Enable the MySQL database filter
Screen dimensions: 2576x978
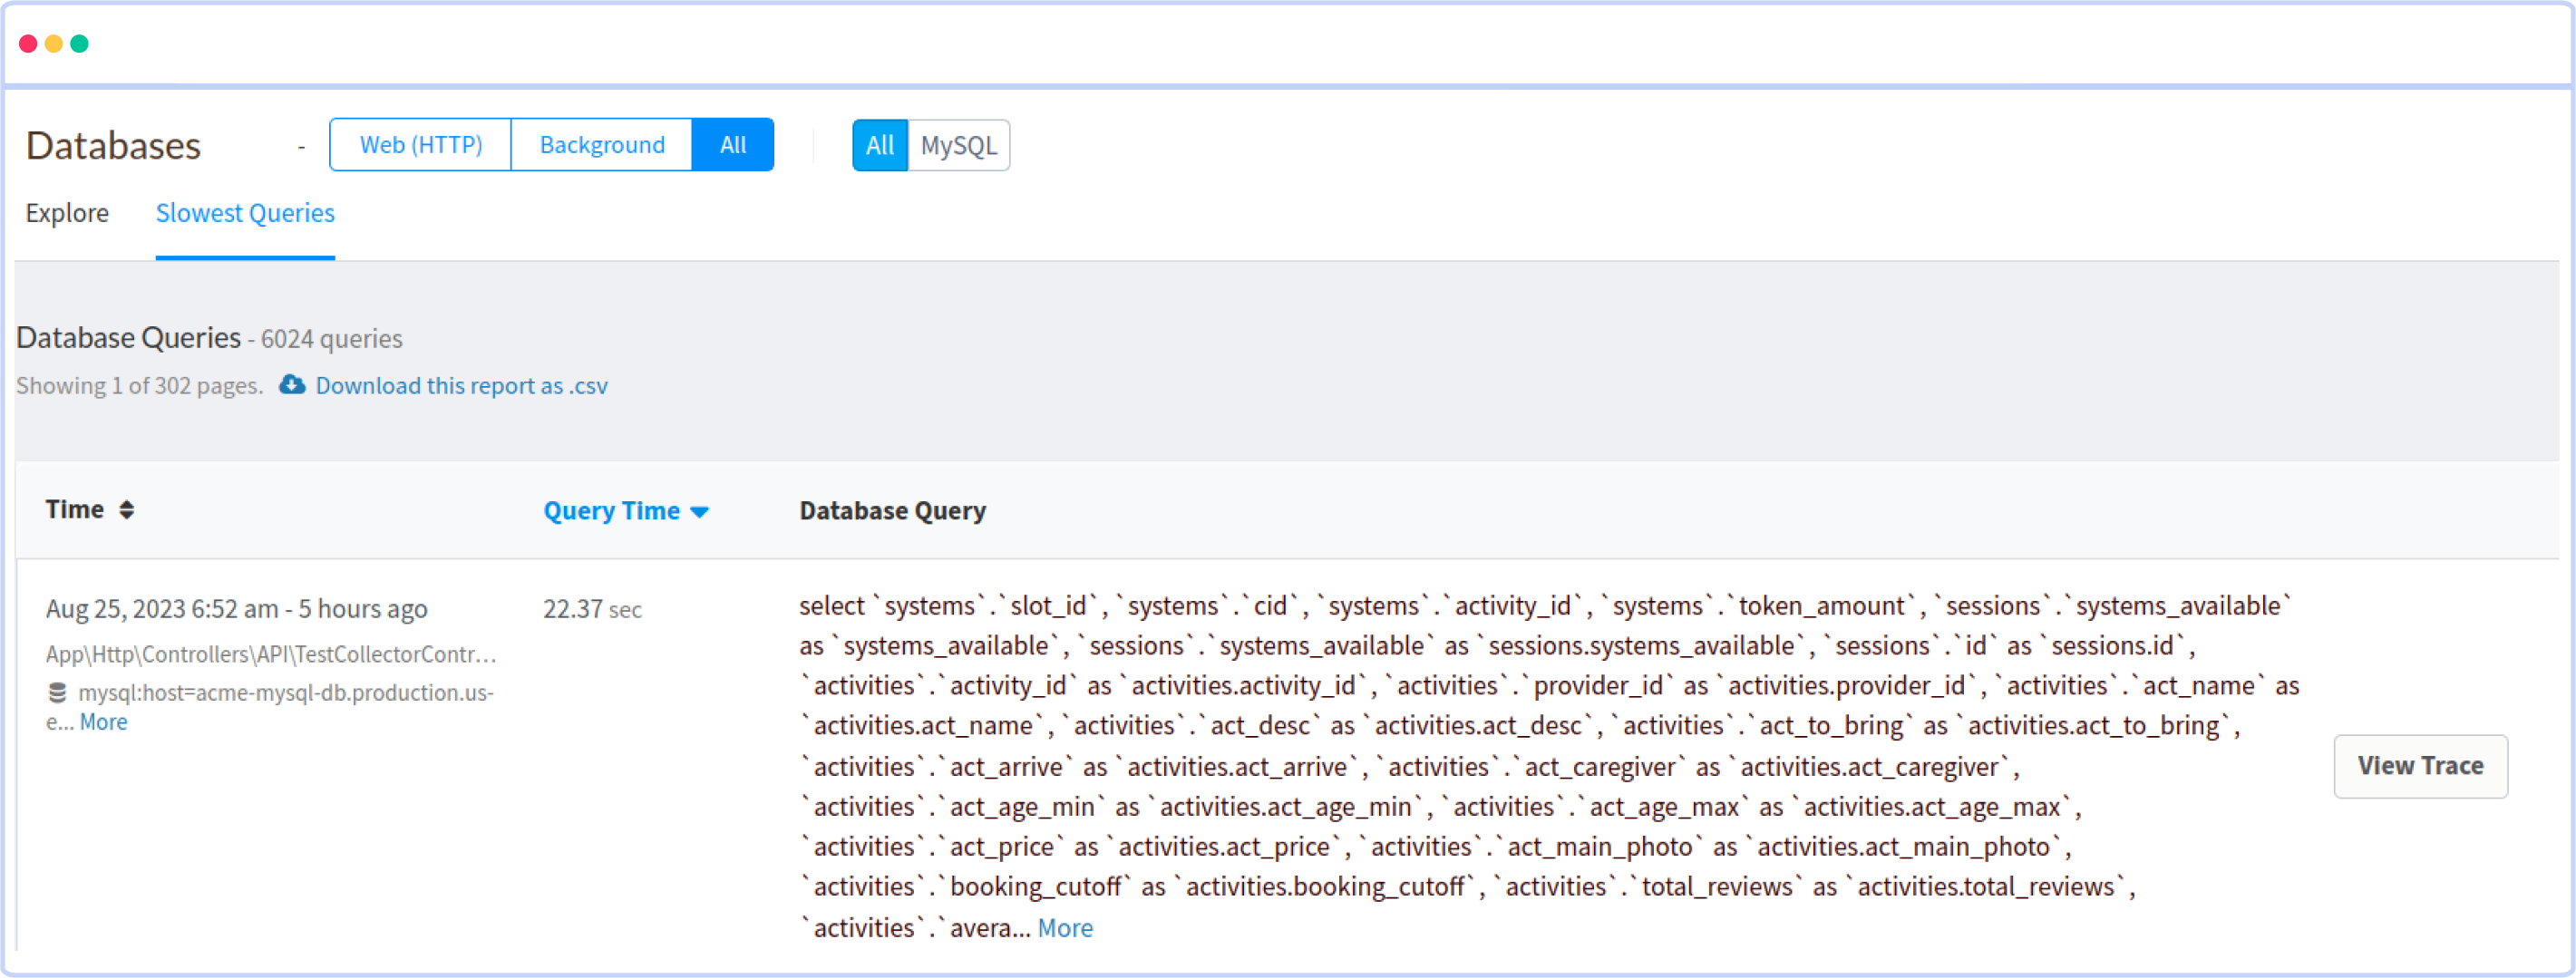(958, 145)
